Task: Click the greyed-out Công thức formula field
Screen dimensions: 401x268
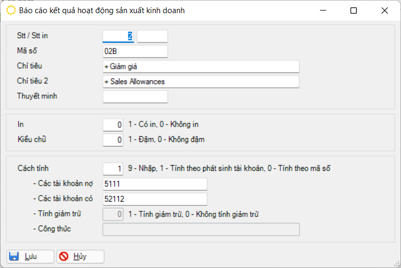Action: click(x=200, y=230)
